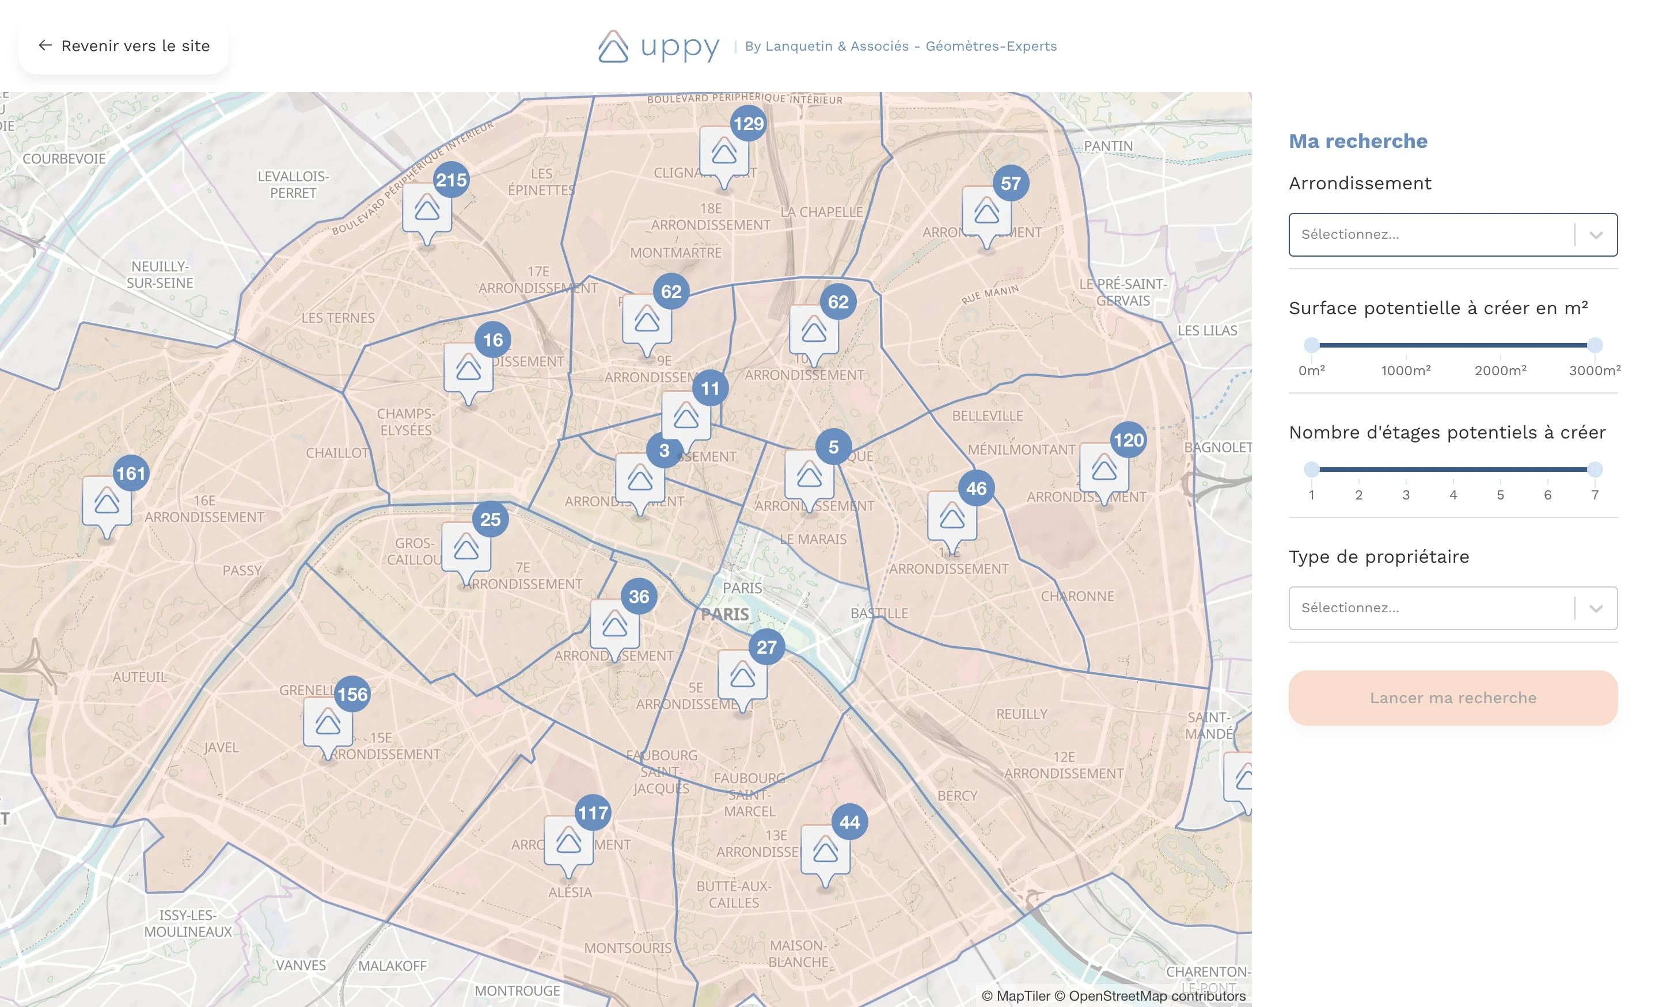Open the Arrondissement dropdown
The image size is (1655, 1007).
[x=1430, y=234]
